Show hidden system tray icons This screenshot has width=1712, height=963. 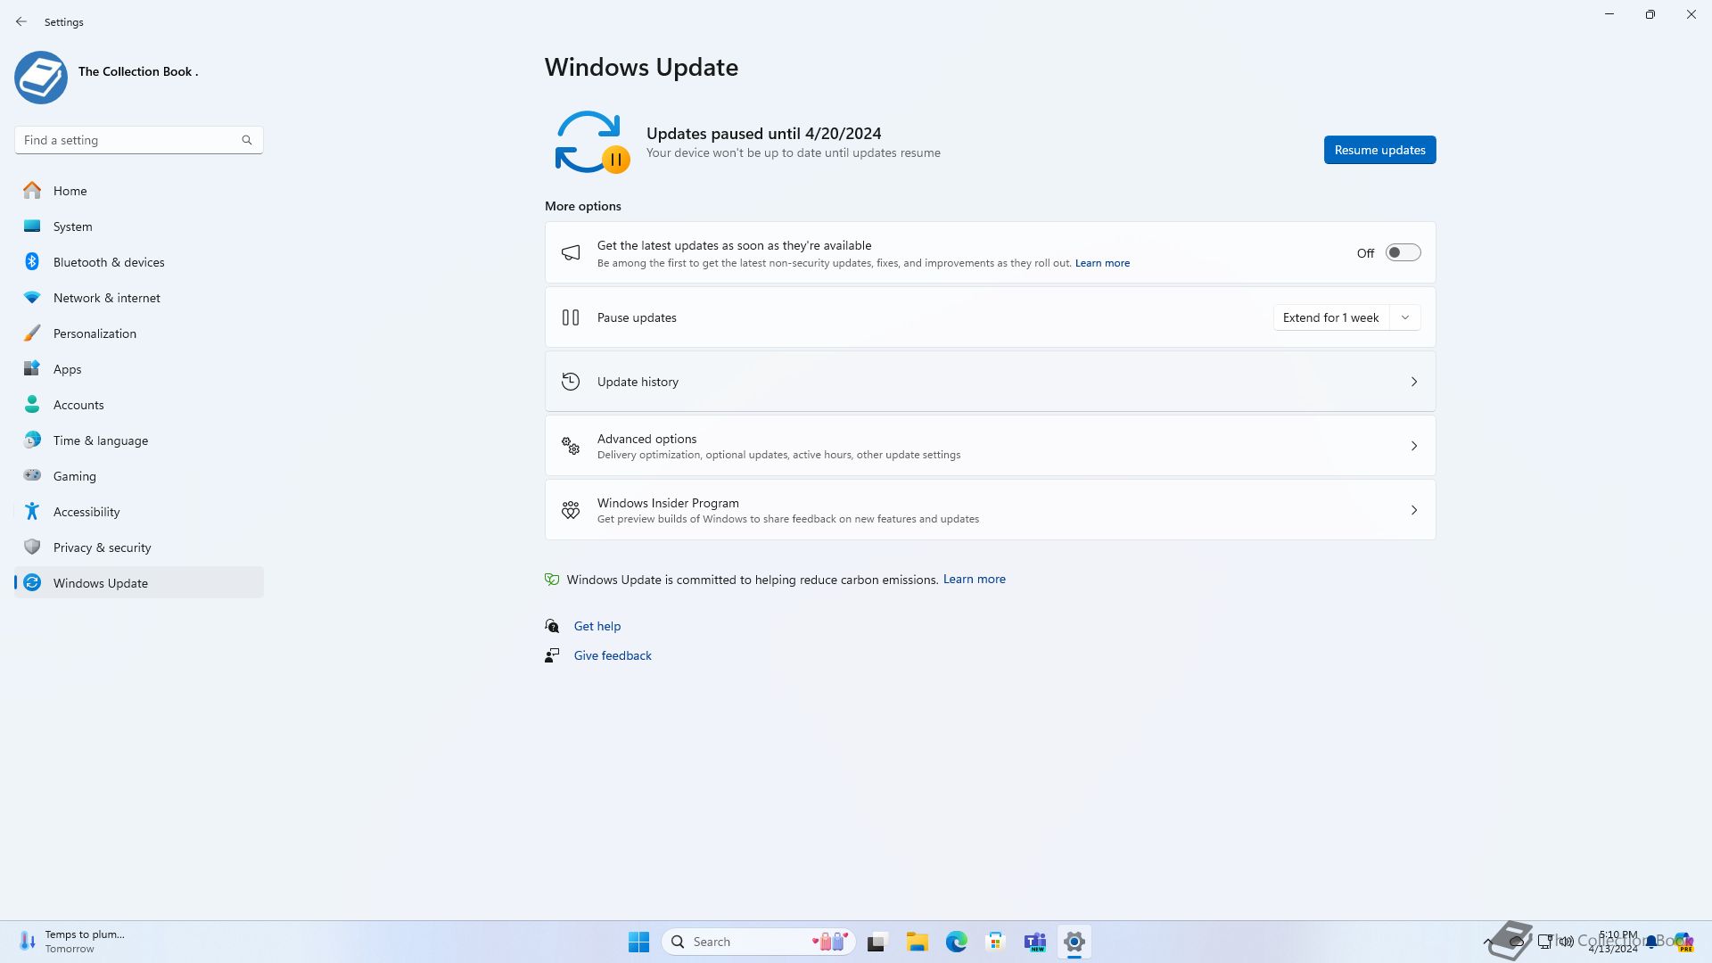click(x=1487, y=942)
